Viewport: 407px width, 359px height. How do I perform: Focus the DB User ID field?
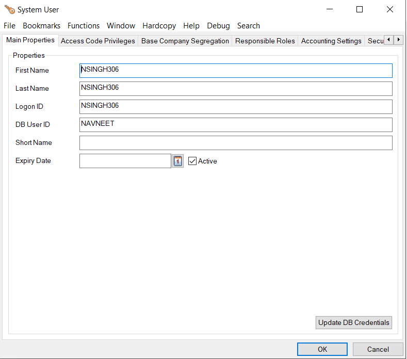(236, 125)
